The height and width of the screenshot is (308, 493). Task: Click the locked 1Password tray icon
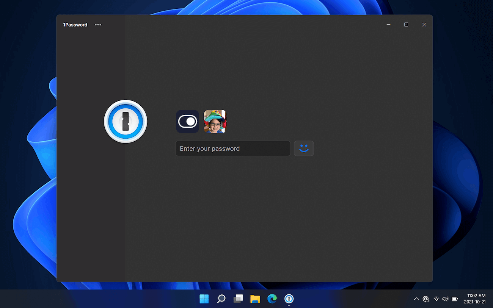426,299
